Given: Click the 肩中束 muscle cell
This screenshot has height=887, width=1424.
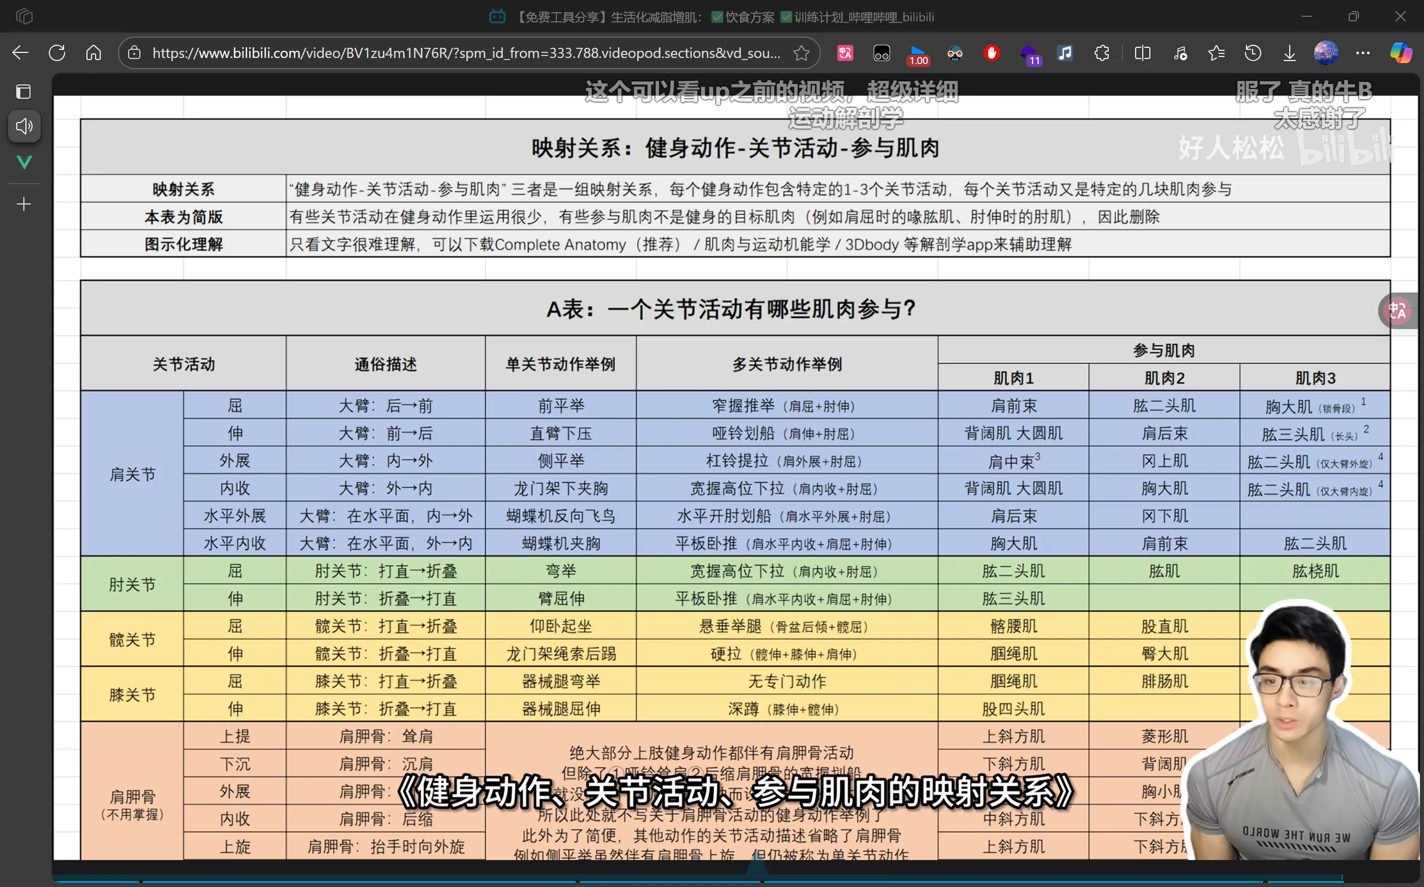Looking at the screenshot, I should [x=1014, y=460].
